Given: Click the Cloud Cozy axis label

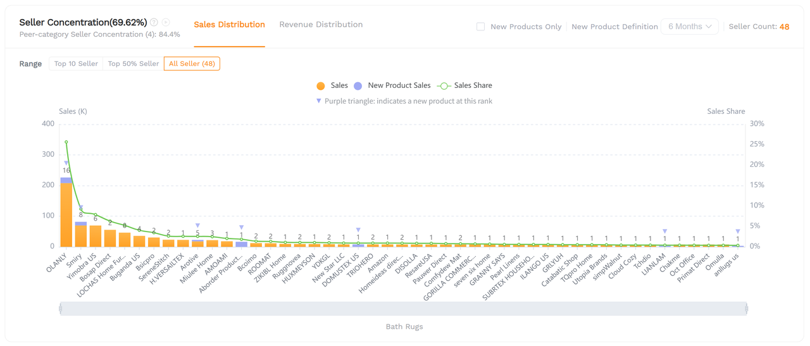Looking at the screenshot, I should pos(623,266).
